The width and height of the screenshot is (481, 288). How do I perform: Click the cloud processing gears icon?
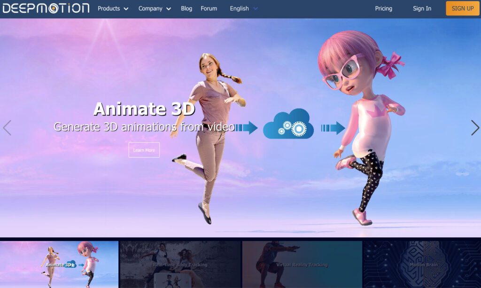288,124
